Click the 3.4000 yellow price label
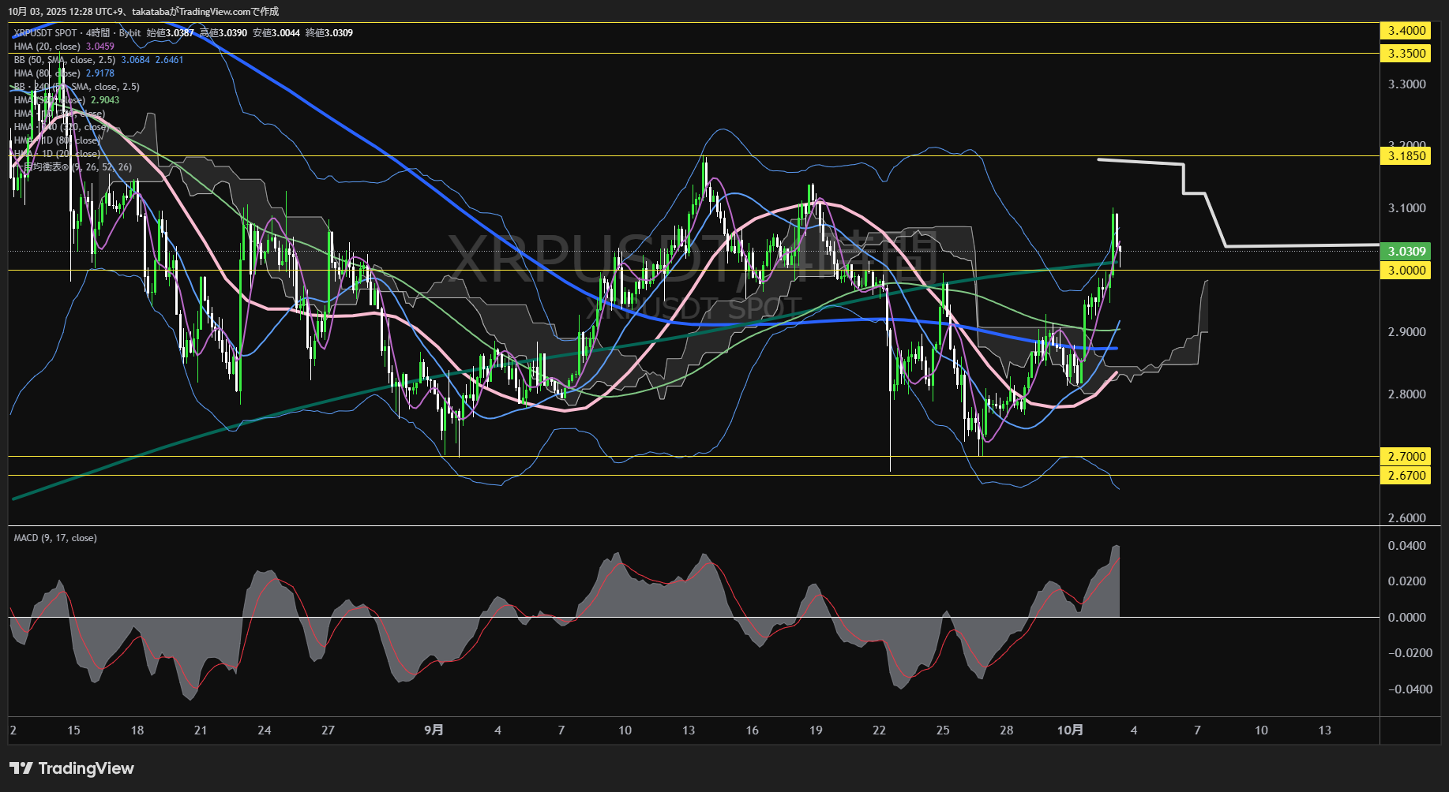1449x792 pixels. 1406,31
